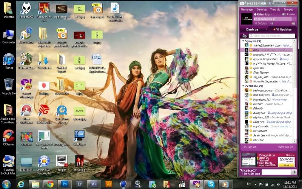302x189 pixels.
Task: Click the add contact icon in Messenger
Action: (244, 36)
